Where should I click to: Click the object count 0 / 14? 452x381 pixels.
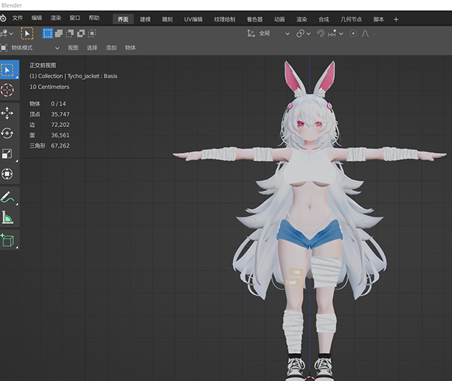point(58,104)
